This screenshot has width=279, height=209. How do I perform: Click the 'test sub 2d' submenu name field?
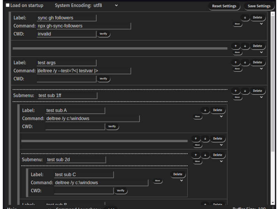click(76, 160)
